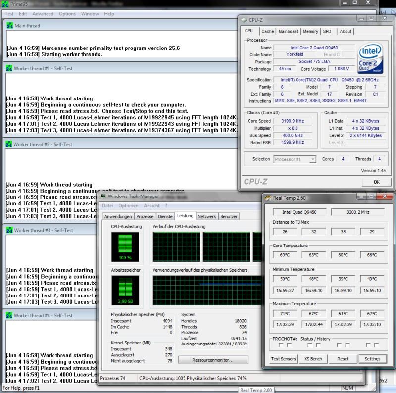
Task: Click the Real Temp 2.60 title bar icon
Action: coord(268,198)
